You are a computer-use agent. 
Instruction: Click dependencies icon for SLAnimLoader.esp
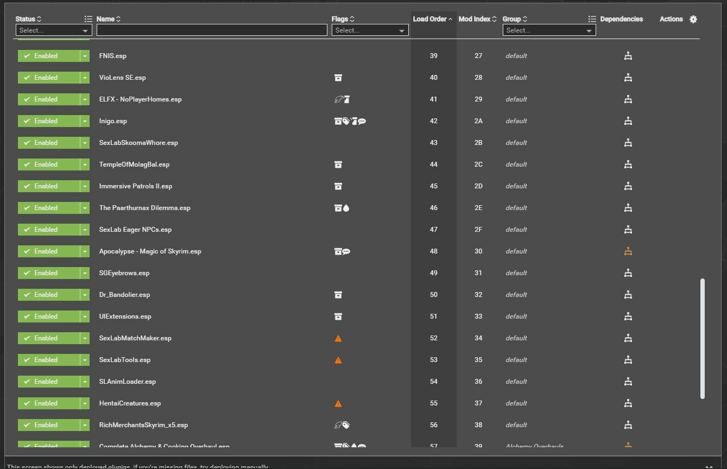click(x=628, y=382)
